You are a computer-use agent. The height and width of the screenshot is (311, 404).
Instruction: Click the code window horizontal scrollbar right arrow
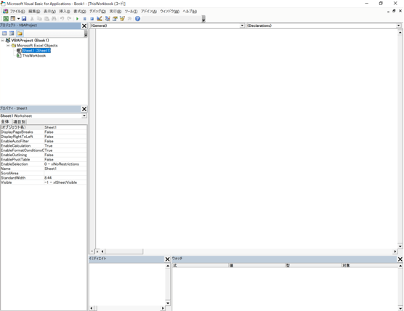[395, 251]
